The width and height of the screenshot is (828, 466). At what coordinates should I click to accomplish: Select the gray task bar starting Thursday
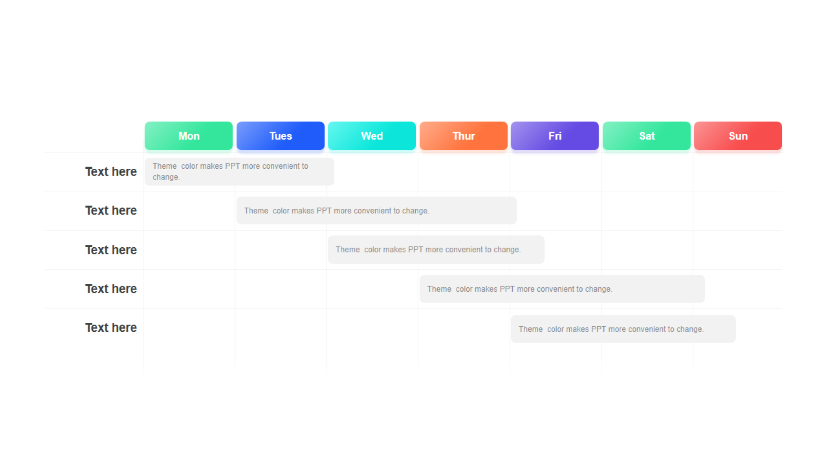coord(562,289)
